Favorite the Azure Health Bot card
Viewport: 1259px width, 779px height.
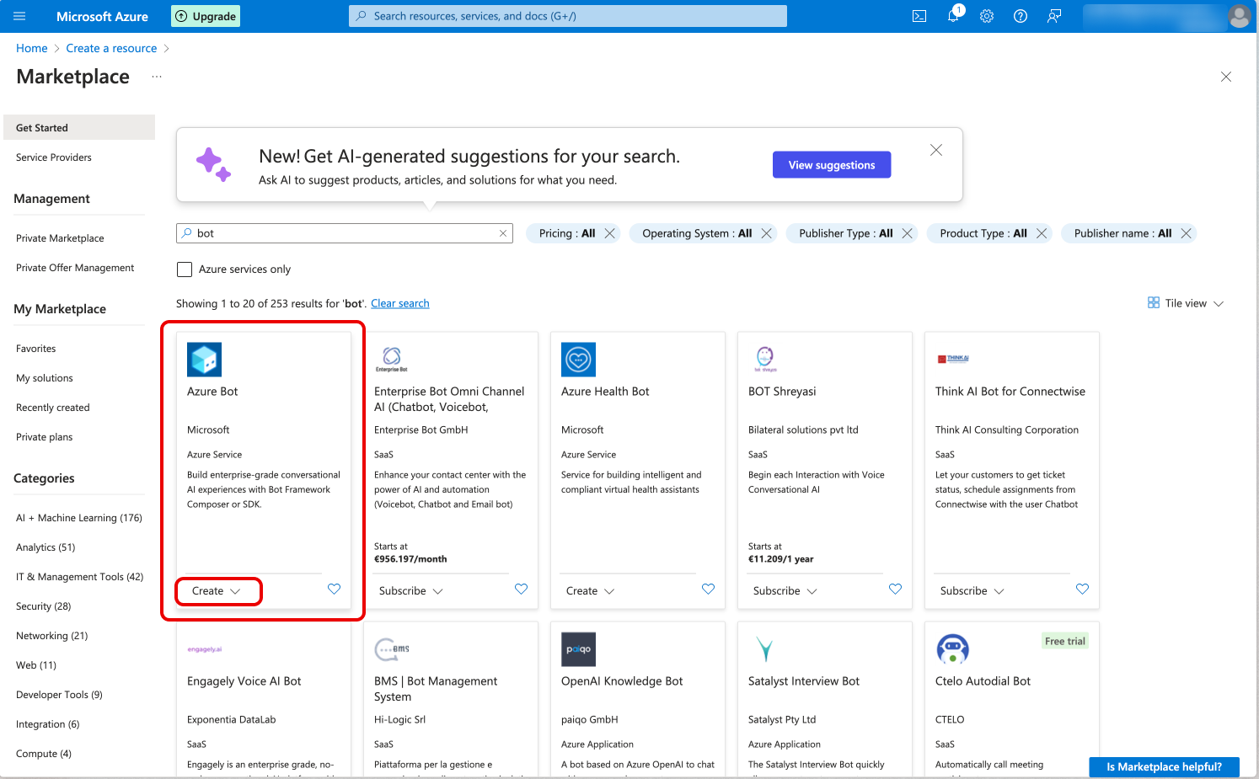(708, 589)
